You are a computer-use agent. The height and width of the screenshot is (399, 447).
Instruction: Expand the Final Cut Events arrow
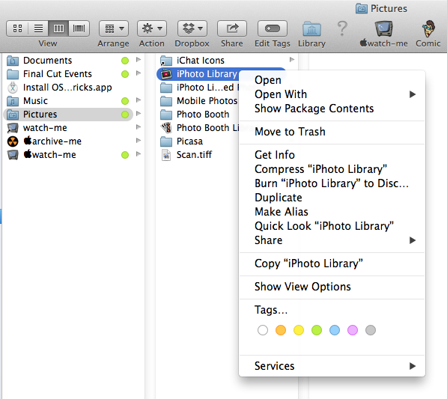pos(139,73)
